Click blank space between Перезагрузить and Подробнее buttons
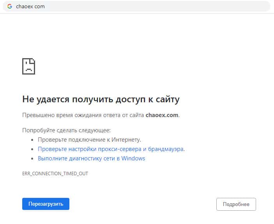Image resolution: width=274 pixels, height=224 pixels. 142,204
